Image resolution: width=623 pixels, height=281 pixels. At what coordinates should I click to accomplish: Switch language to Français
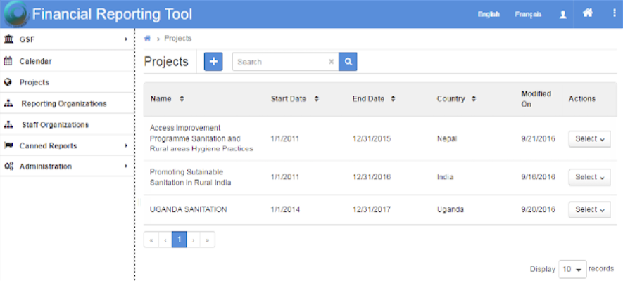point(528,14)
